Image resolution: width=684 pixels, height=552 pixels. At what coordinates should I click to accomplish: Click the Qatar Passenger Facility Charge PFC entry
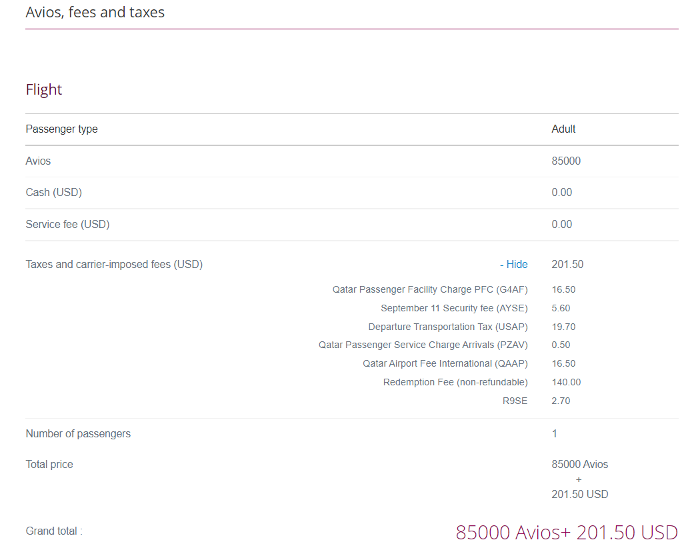tap(430, 289)
